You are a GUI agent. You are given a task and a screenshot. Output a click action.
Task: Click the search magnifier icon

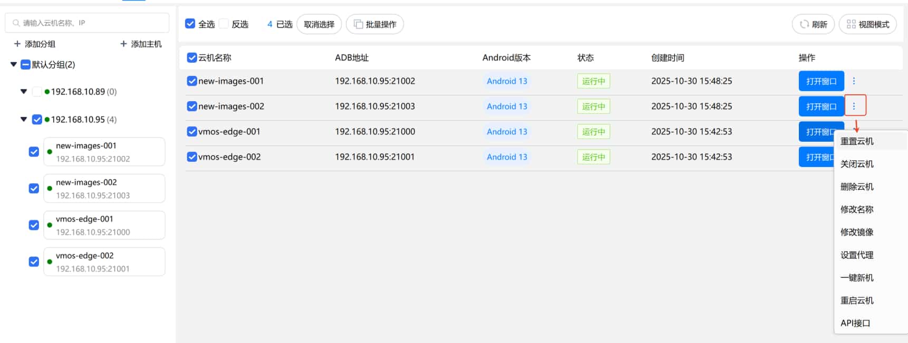[16, 23]
